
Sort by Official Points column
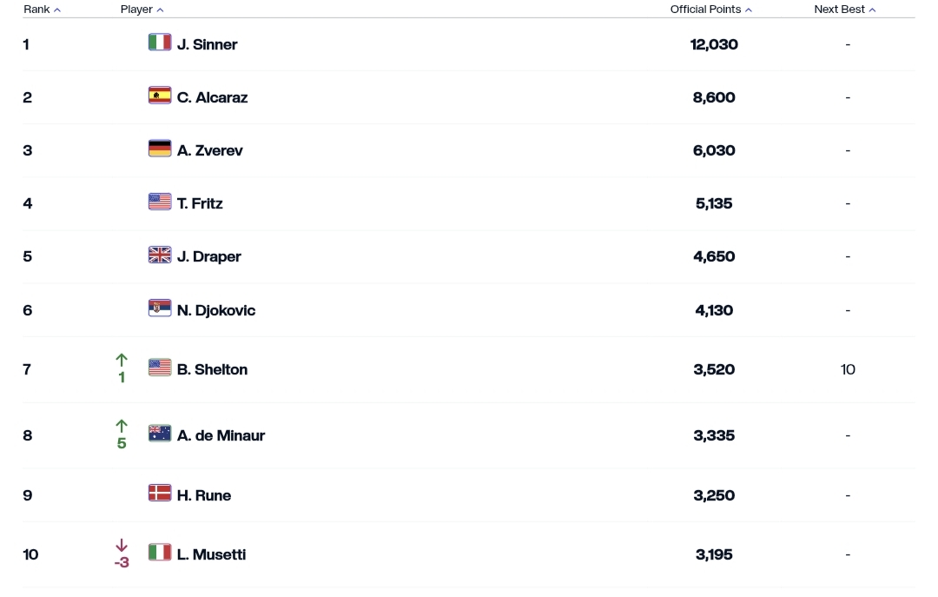[710, 10]
